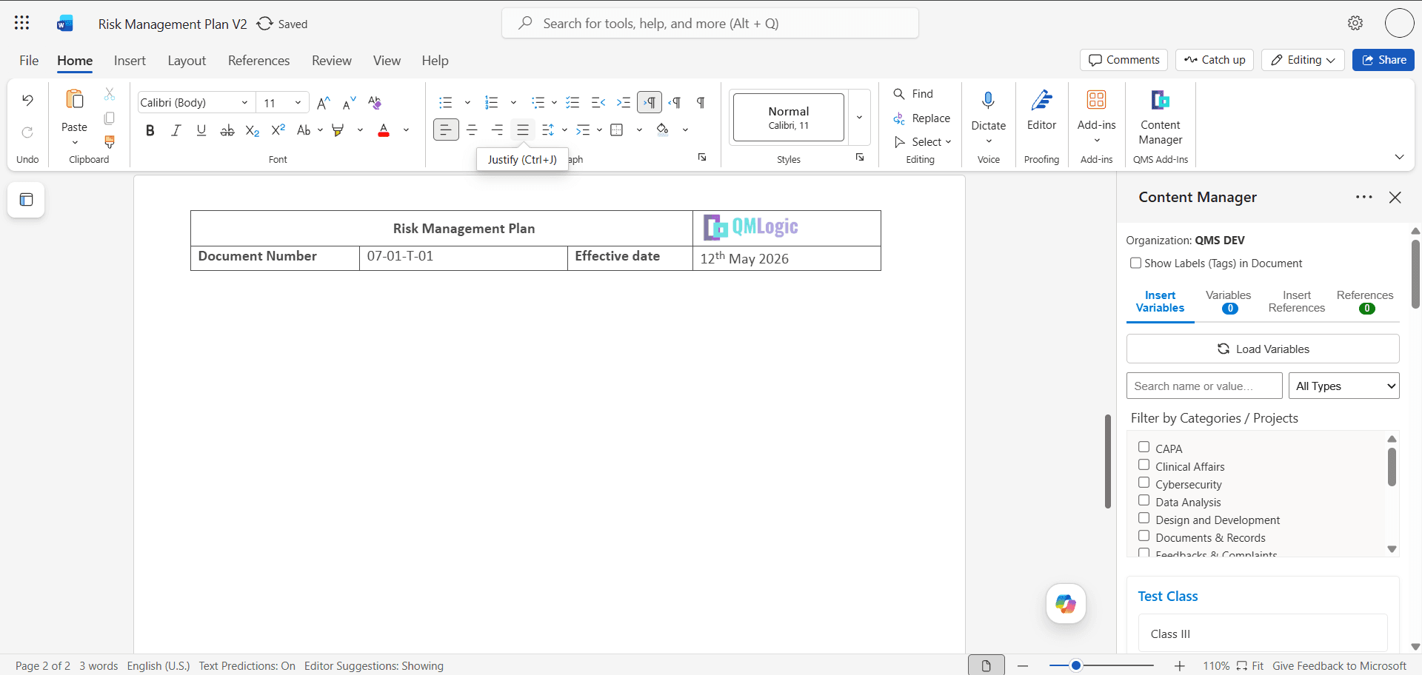Open the Copilot floating button
The image size is (1422, 675).
coord(1066,604)
